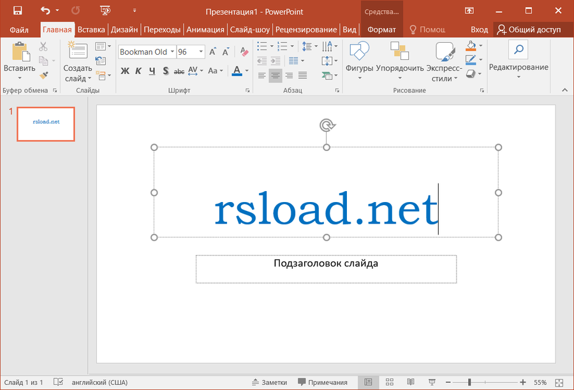Switch to Reading view
The width and height of the screenshot is (574, 390).
click(x=411, y=382)
